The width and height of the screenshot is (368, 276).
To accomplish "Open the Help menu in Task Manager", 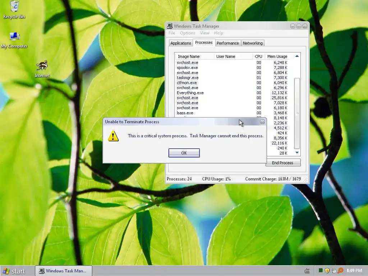I will (x=218, y=33).
